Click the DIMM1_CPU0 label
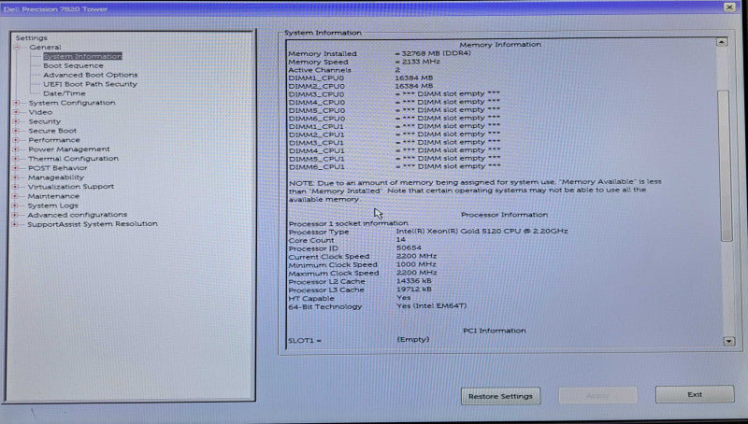The height and width of the screenshot is (424, 748). (316, 78)
